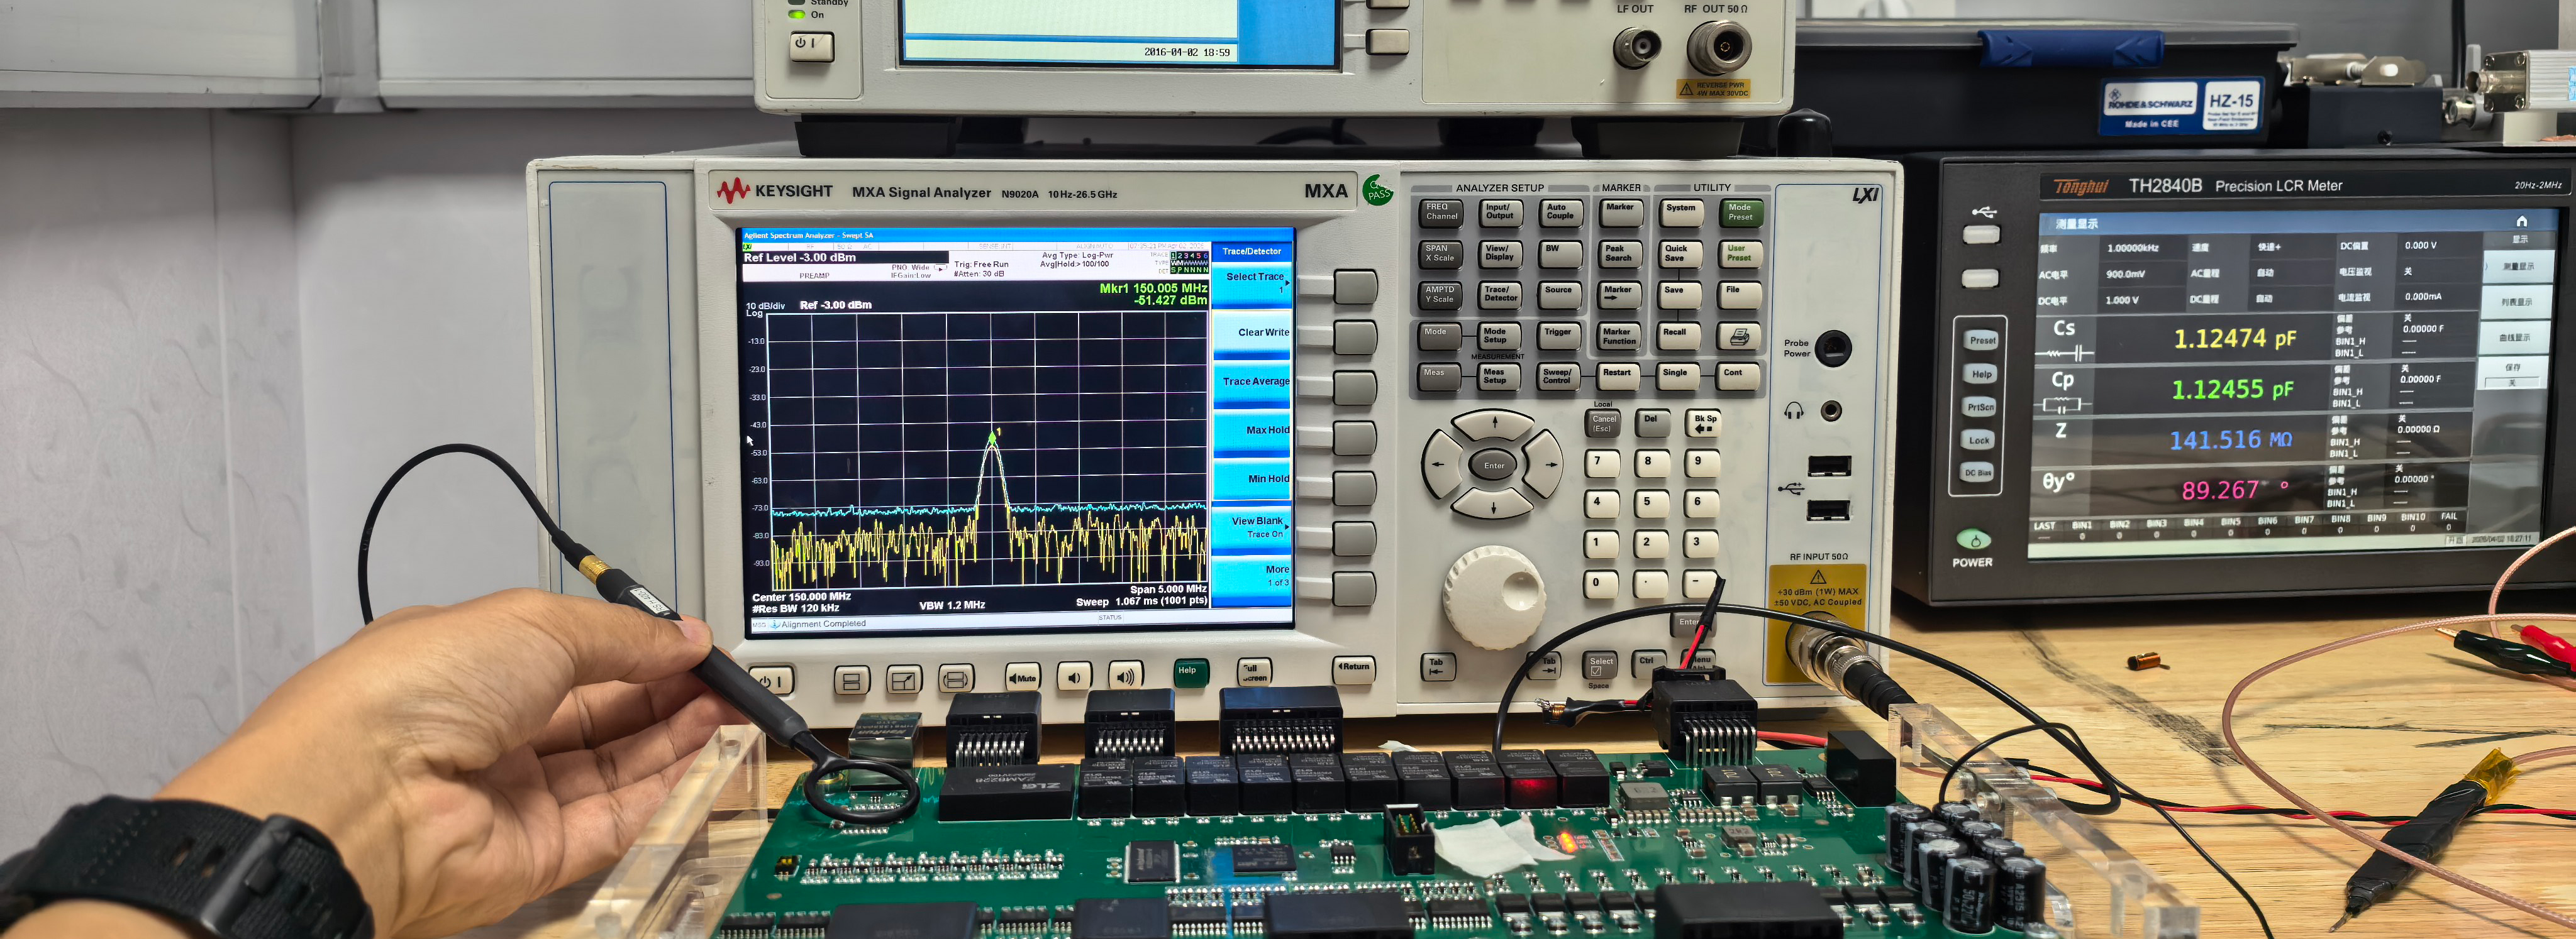Tap the printer key on the MXA panel

[x=1740, y=337]
